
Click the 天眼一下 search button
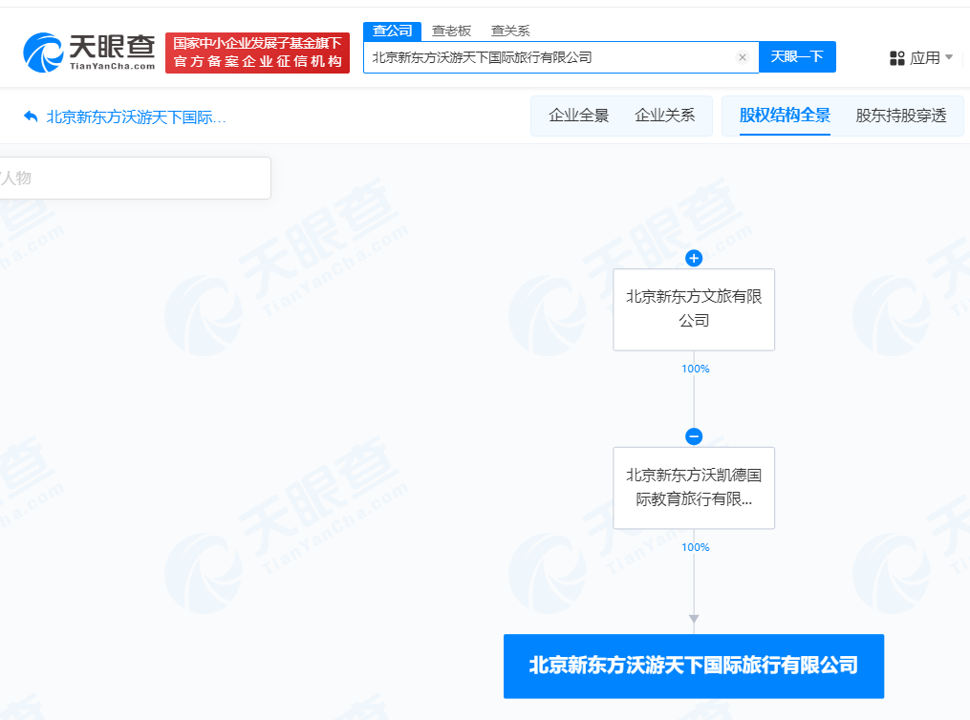click(797, 56)
